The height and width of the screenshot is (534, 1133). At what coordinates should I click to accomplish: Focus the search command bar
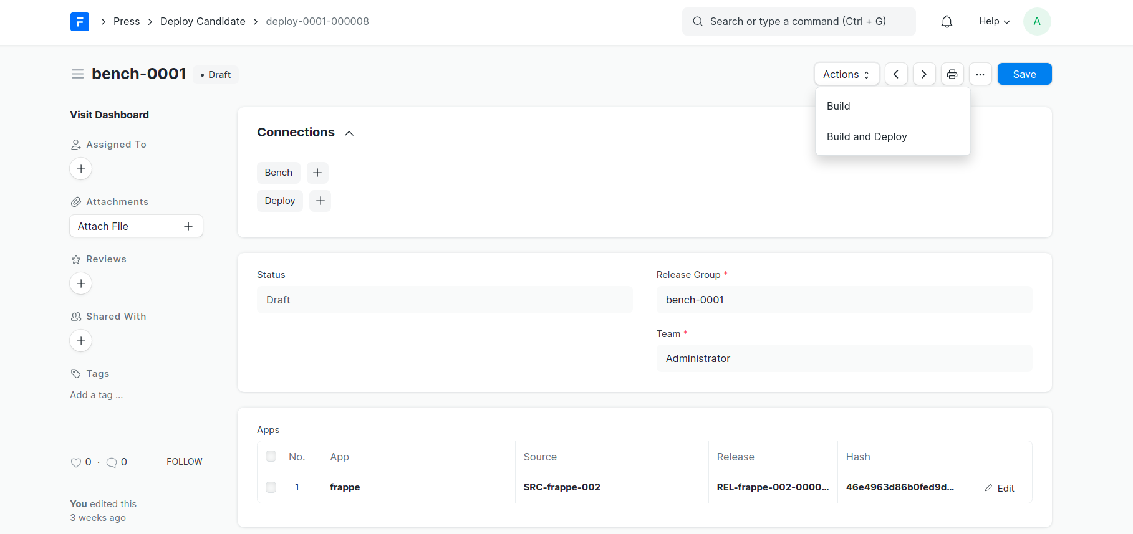pos(798,21)
